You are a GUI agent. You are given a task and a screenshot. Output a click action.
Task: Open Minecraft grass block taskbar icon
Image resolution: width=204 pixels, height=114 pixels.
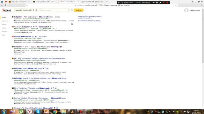(x=89, y=111)
